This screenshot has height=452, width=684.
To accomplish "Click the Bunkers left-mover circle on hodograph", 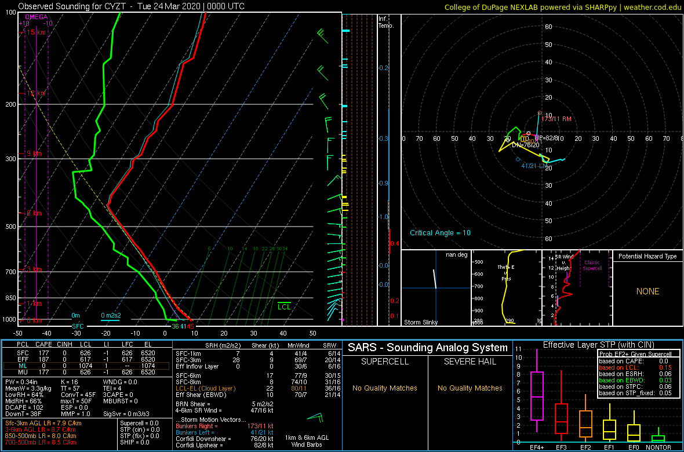I will [518, 159].
